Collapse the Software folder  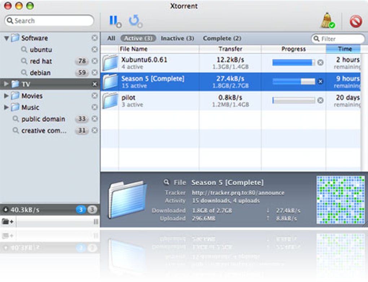6,38
